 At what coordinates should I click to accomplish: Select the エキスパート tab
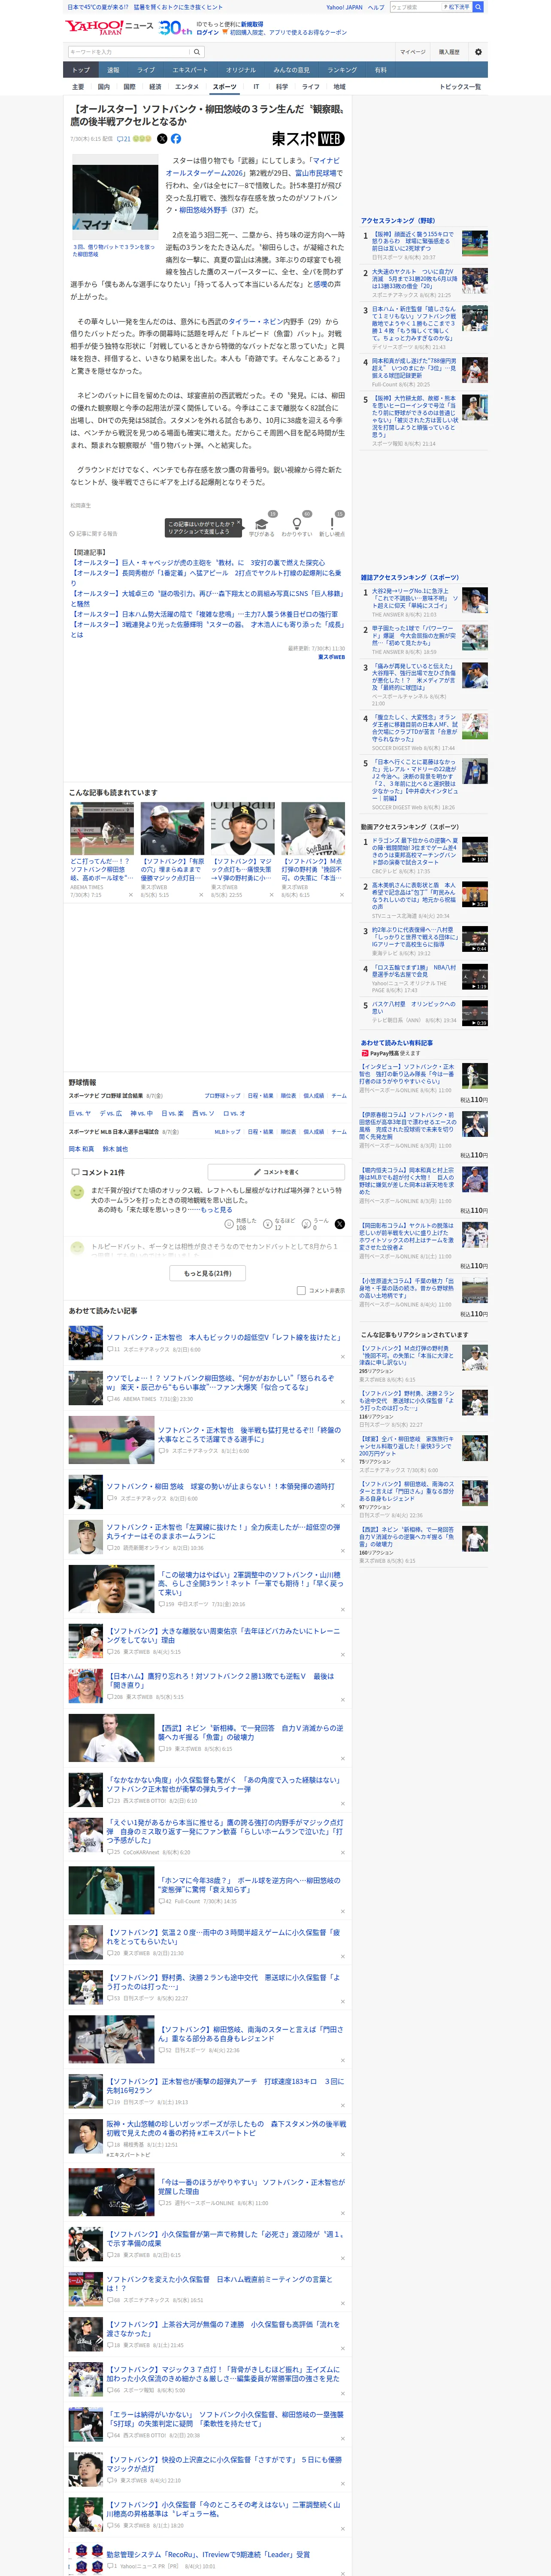pos(190,70)
